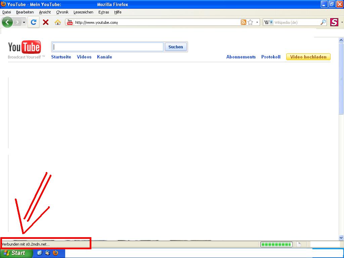Open the Abonnements link
Viewport: 344px width, 258px height.
(241, 57)
